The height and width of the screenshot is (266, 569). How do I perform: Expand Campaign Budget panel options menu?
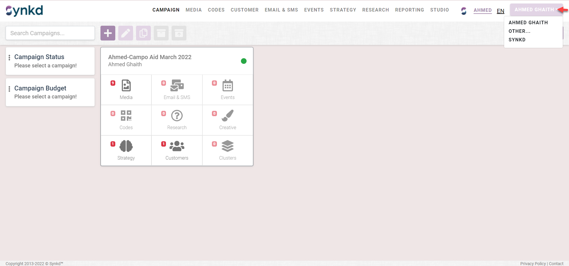click(x=9, y=89)
